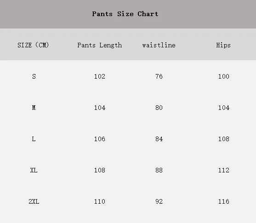The height and width of the screenshot is (223, 256).
Task: Select the L size row label
Action: tap(34, 139)
